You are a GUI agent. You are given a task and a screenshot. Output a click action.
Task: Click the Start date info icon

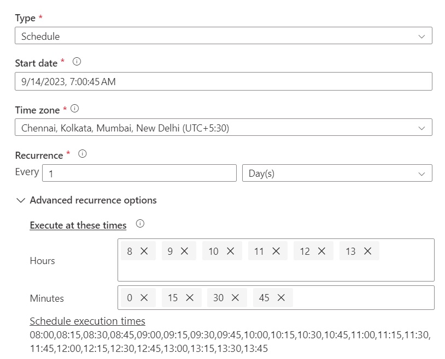(x=77, y=62)
